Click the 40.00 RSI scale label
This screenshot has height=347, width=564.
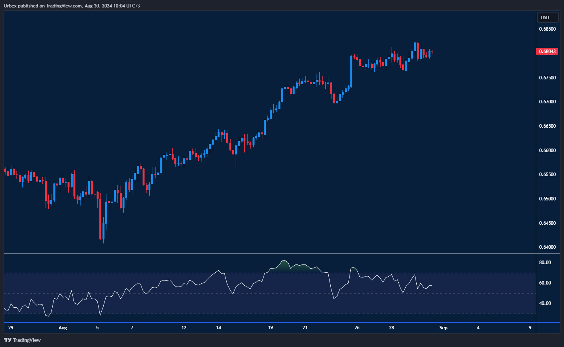545,303
